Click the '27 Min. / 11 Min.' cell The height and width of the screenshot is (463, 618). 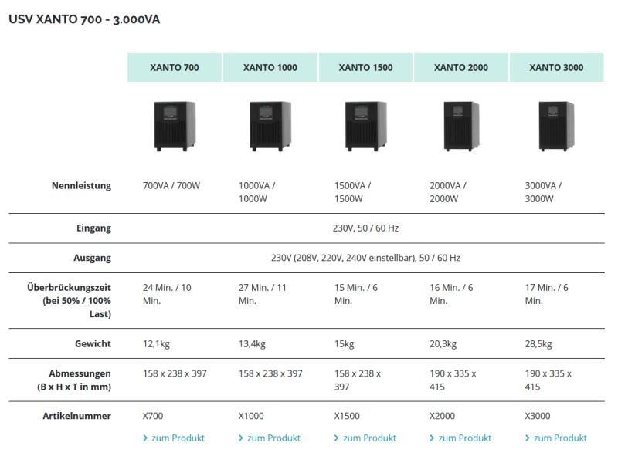click(263, 294)
